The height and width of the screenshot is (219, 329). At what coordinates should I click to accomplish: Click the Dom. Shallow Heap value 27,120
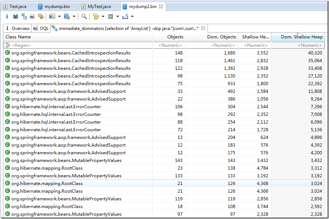pyautogui.click(x=315, y=76)
